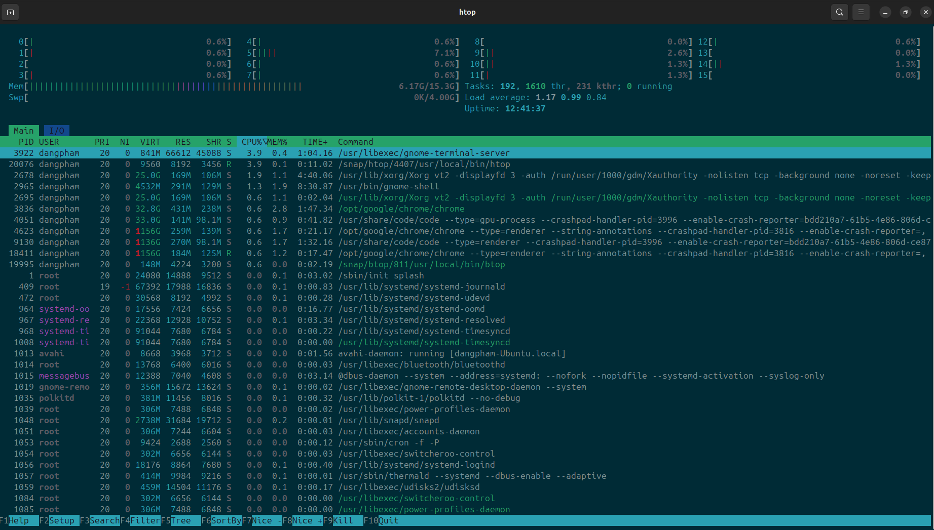
Task: Select the polkitd --no-debug row
Action: pos(465,398)
